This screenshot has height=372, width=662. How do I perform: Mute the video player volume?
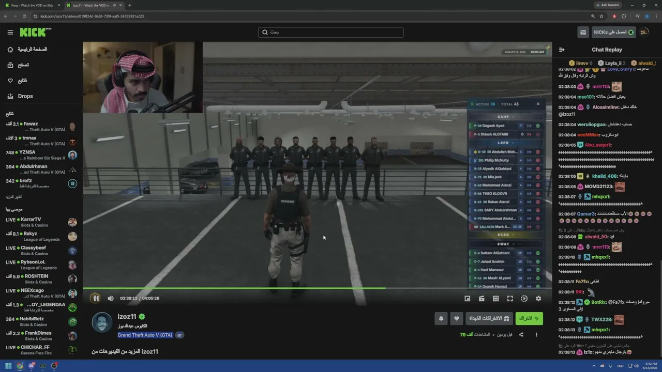point(111,298)
